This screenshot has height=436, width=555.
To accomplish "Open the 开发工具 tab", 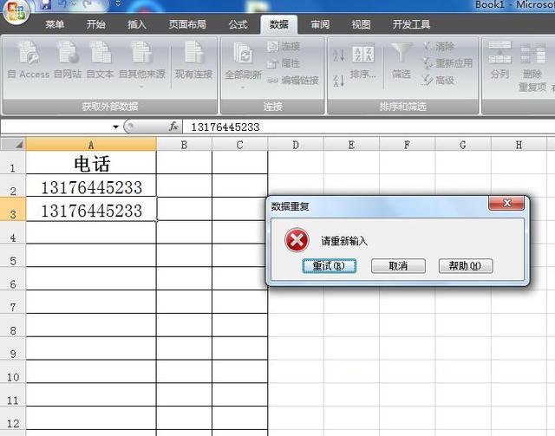I will 411,24.
